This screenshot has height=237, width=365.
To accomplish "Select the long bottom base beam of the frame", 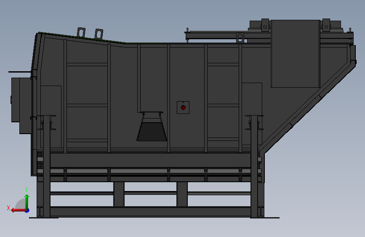I will (x=150, y=212).
